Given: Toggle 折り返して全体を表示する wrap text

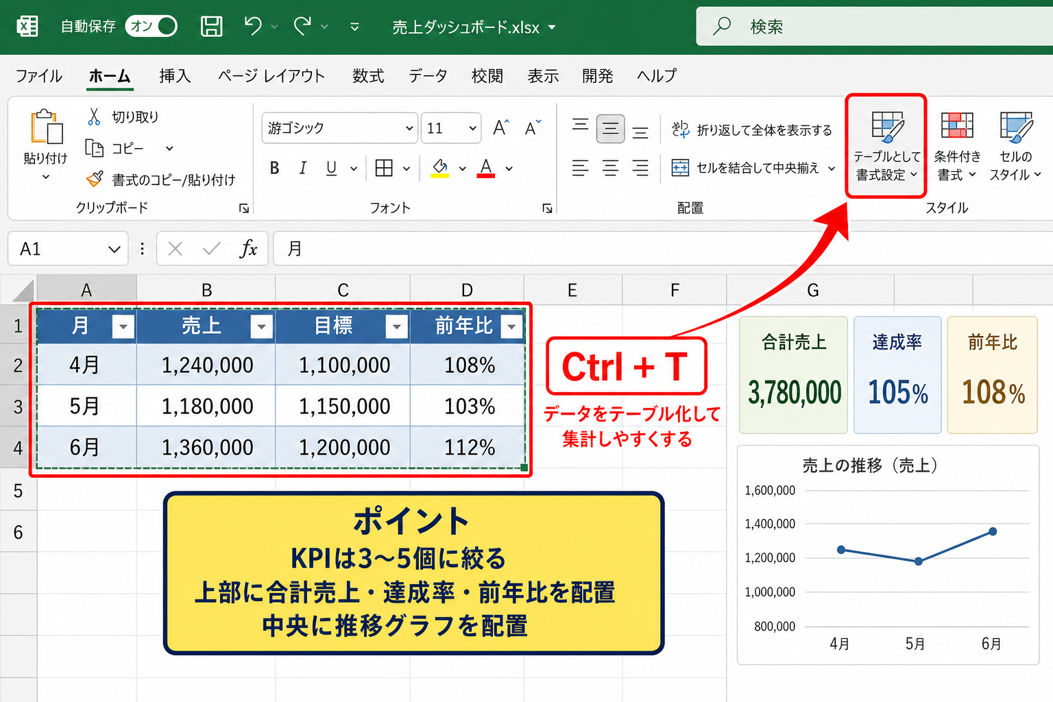Looking at the screenshot, I should [x=752, y=130].
